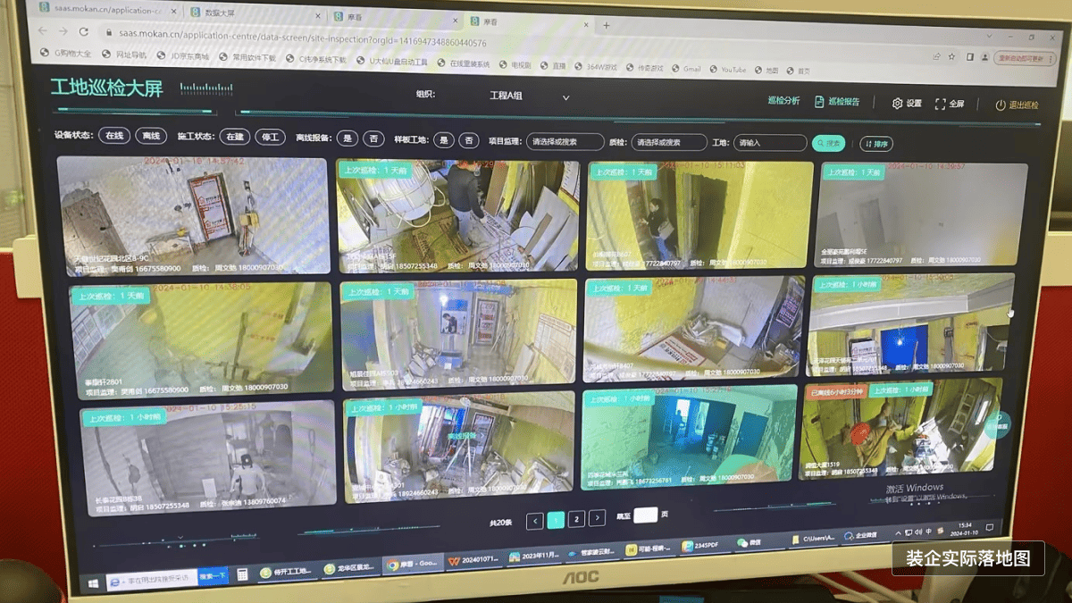Switch to Chrome 摩看 taskbar button
The height and width of the screenshot is (603, 1072).
tap(414, 565)
